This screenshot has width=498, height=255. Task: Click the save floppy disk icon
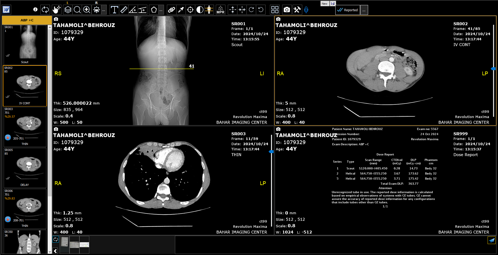[x=333, y=3]
